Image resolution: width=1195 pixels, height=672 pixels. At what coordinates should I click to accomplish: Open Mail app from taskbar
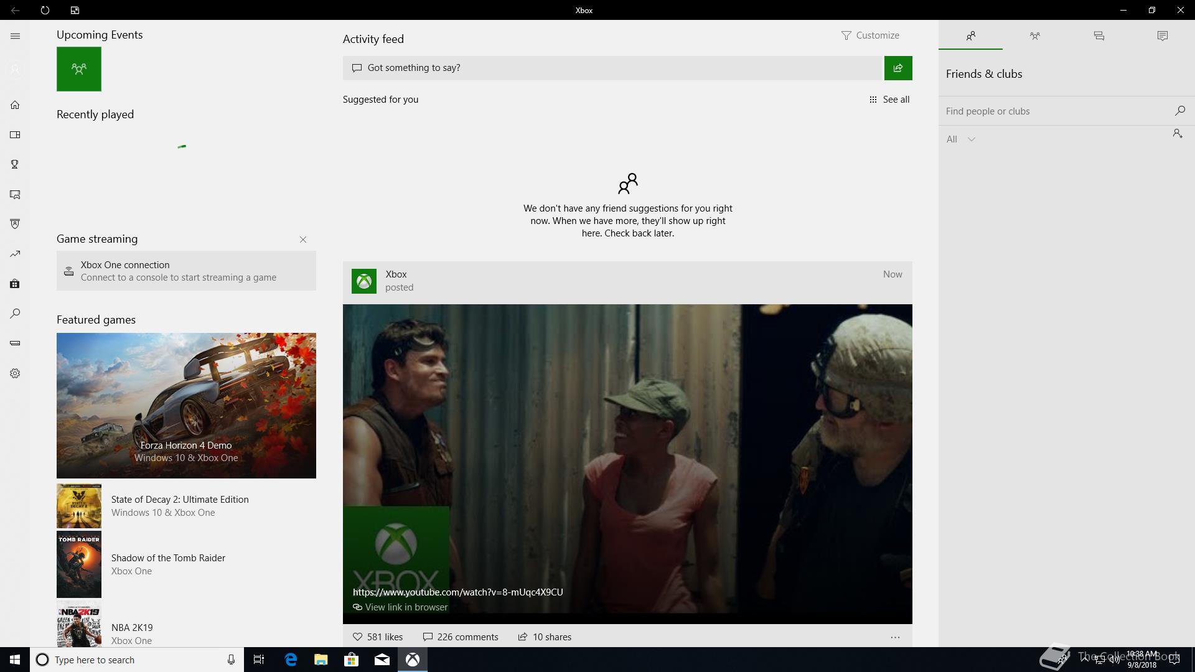pyautogui.click(x=382, y=660)
